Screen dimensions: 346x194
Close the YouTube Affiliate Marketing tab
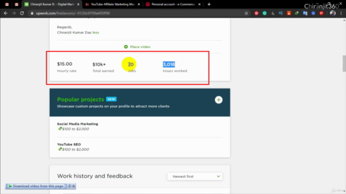pyautogui.click(x=139, y=4)
